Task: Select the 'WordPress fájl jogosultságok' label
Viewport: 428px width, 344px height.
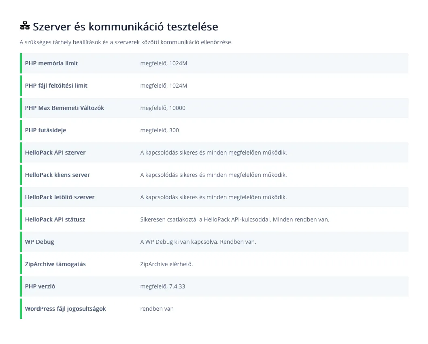Action: [66, 309]
